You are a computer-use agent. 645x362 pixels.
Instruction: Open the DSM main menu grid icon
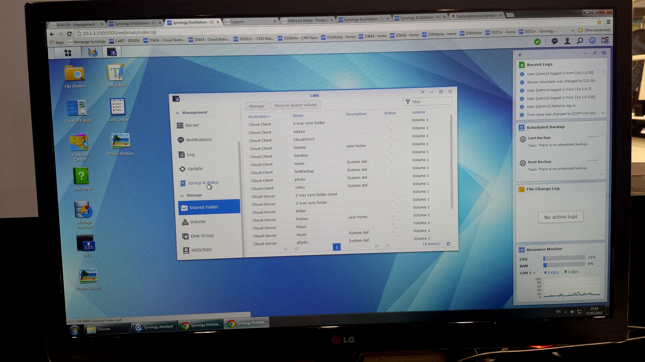point(68,53)
